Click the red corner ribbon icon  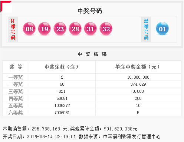click(6, 6)
